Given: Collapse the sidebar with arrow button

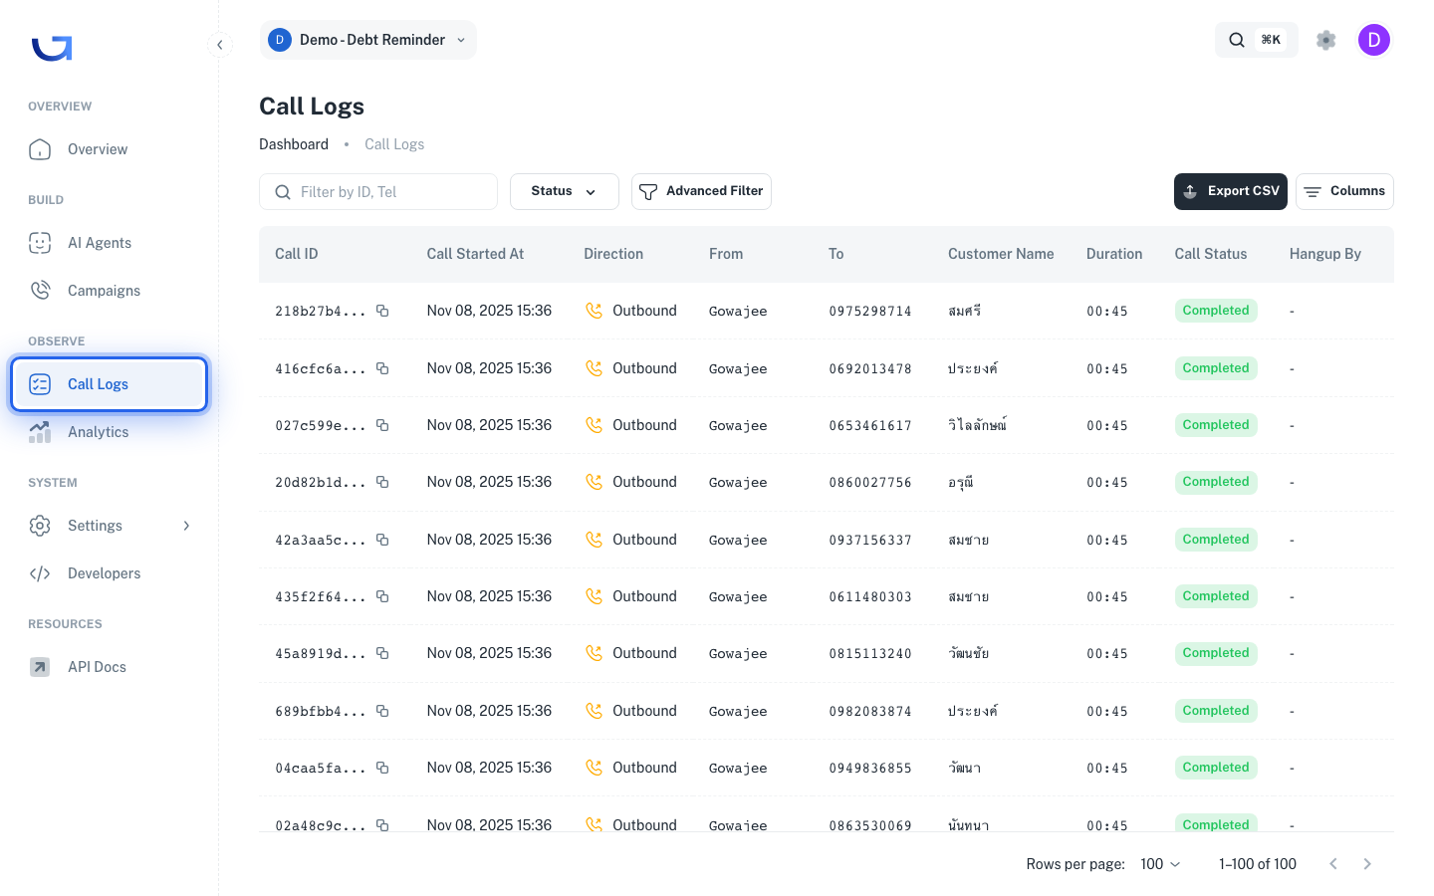Looking at the screenshot, I should 220,45.
